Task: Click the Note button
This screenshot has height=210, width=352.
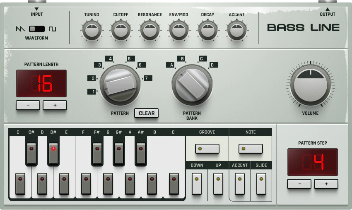Action: (x=251, y=149)
